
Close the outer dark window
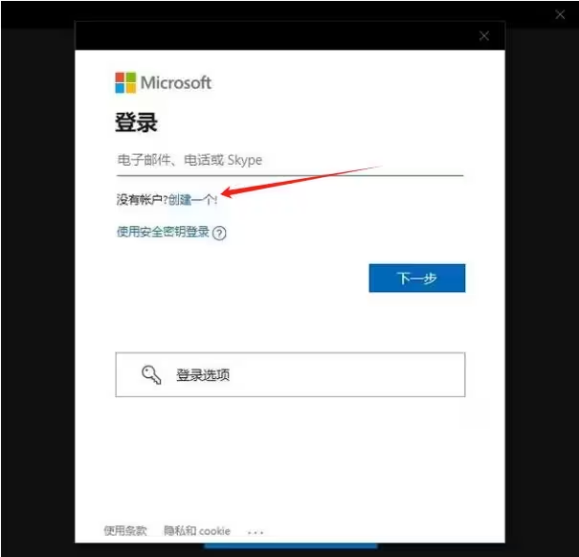560,14
